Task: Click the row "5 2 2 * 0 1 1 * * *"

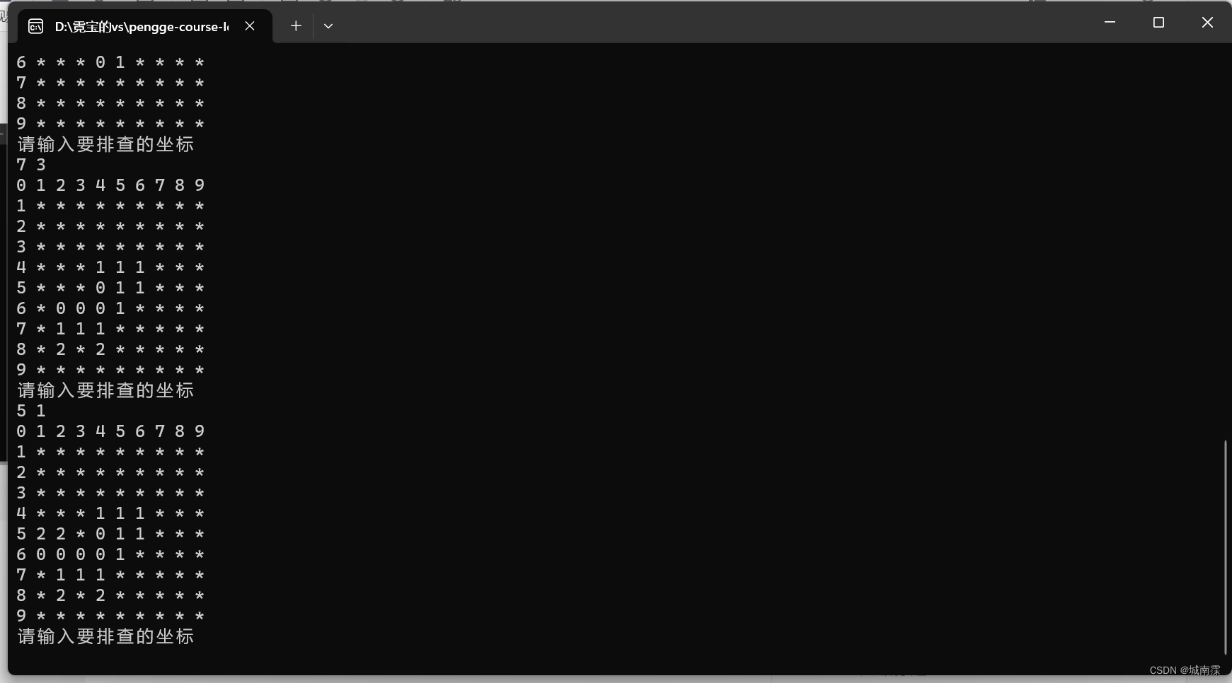Action: (x=110, y=534)
